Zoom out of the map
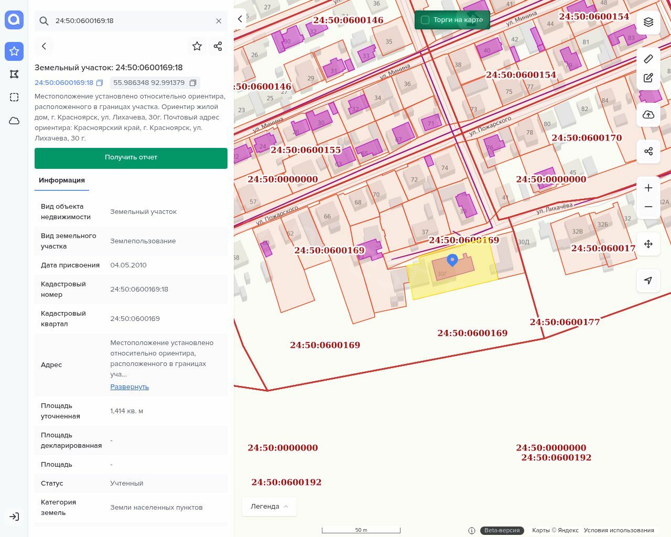The height and width of the screenshot is (537, 671). click(648, 207)
